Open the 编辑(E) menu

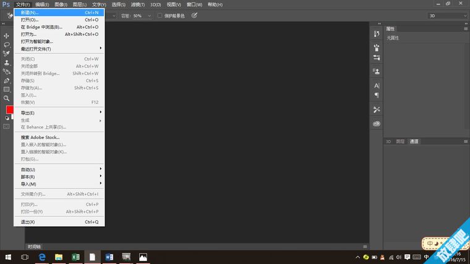click(x=42, y=4)
